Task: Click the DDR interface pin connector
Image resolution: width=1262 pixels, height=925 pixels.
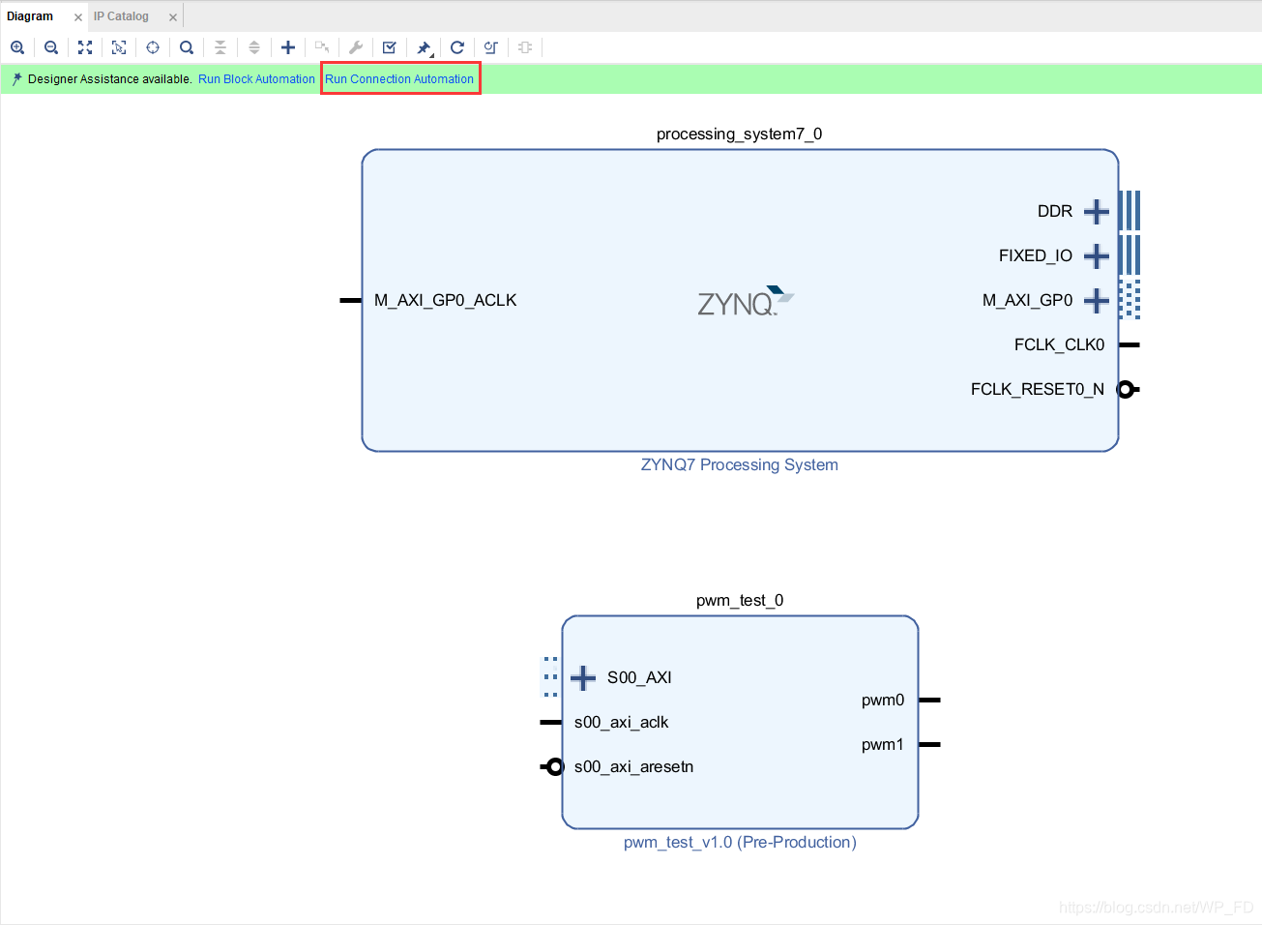Action: tap(1130, 211)
